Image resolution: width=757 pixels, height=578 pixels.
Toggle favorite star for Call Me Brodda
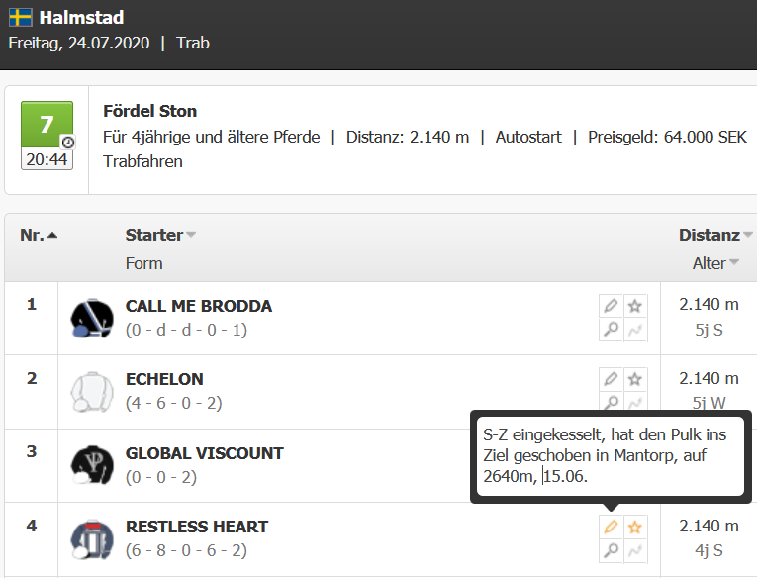[x=635, y=306]
